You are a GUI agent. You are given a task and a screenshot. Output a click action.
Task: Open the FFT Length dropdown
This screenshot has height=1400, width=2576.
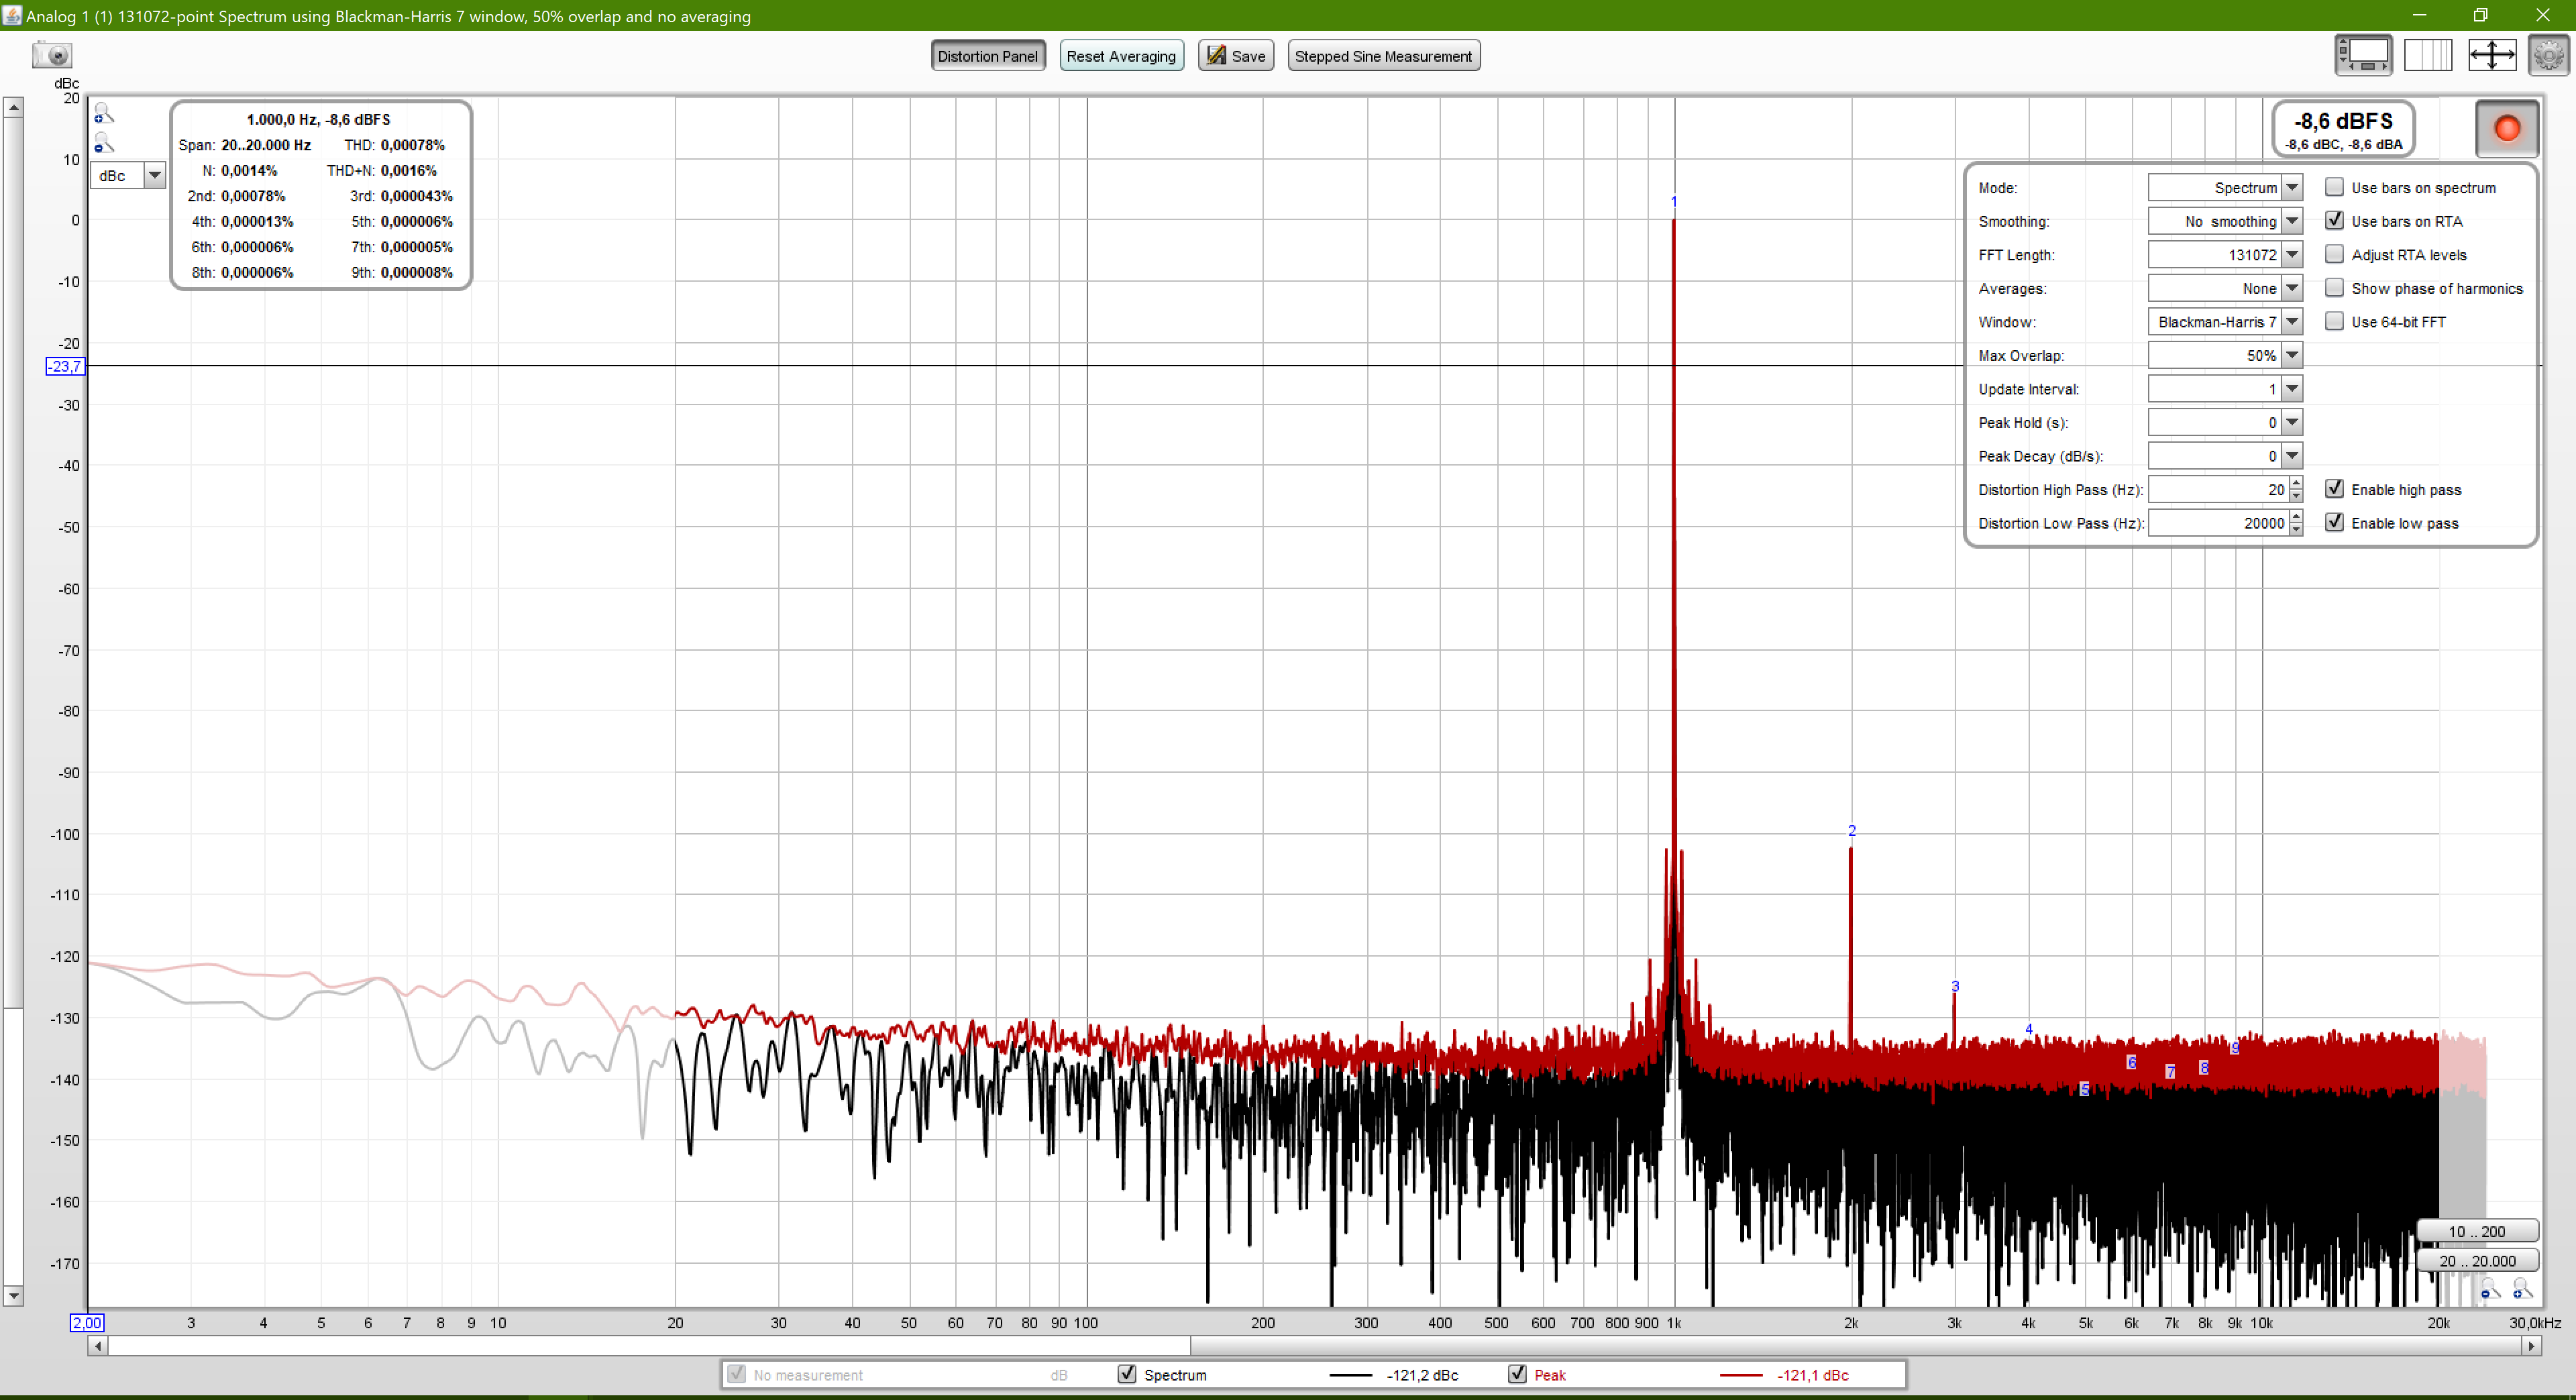2292,255
